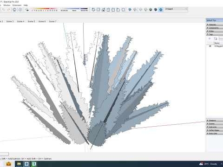Select Hidden Line style icon
223x167 pixels.
[146, 10]
